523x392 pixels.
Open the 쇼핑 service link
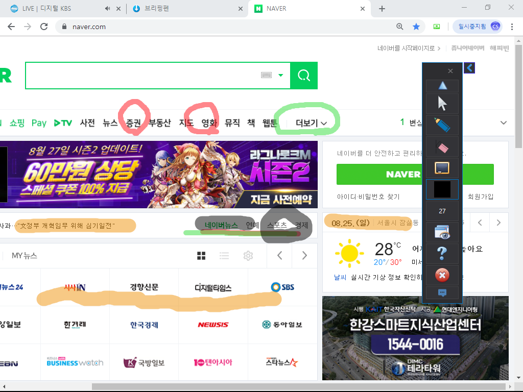coord(17,123)
